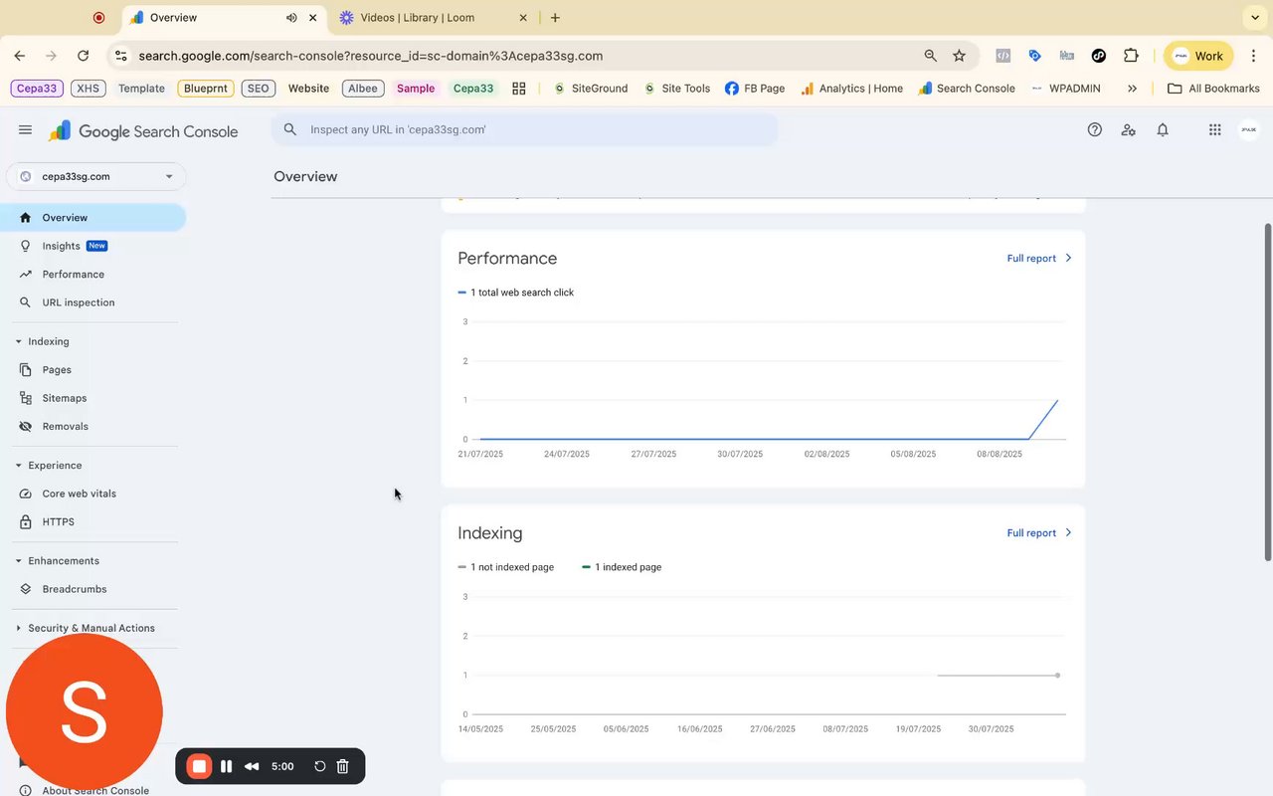
Task: Pause the Loom recording
Action: [227, 766]
